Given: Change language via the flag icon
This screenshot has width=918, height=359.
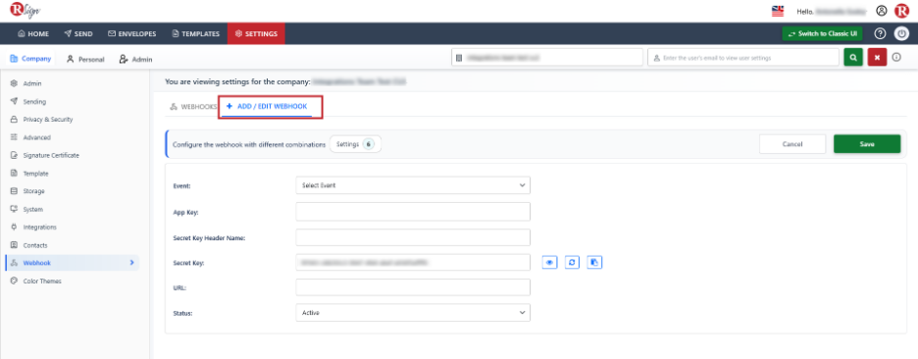Looking at the screenshot, I should [778, 11].
